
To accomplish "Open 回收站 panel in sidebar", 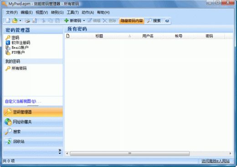I will [x=33, y=141].
